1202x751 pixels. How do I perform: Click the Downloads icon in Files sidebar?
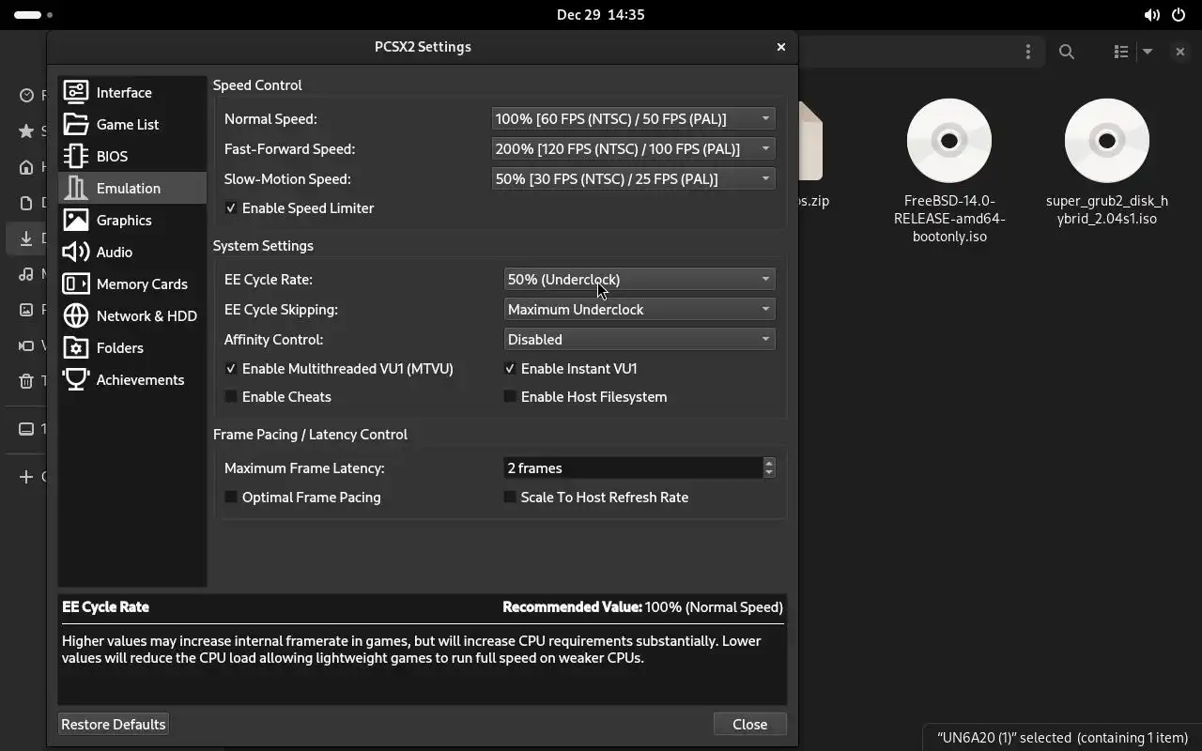tap(26, 238)
